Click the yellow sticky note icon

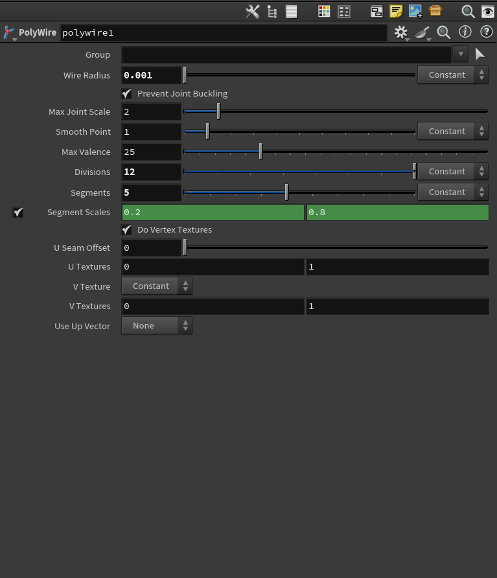tap(396, 12)
